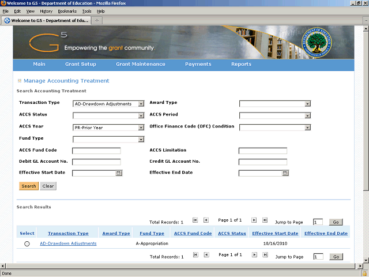Go to next page in top pager
The image size is (369, 277).
254,220
